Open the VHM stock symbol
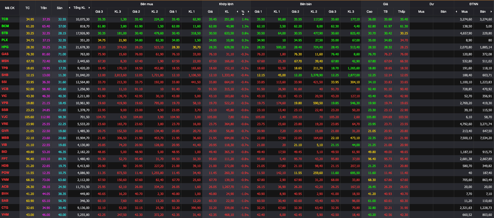The width and height of the screenshot is (494, 218). click(x=5, y=215)
